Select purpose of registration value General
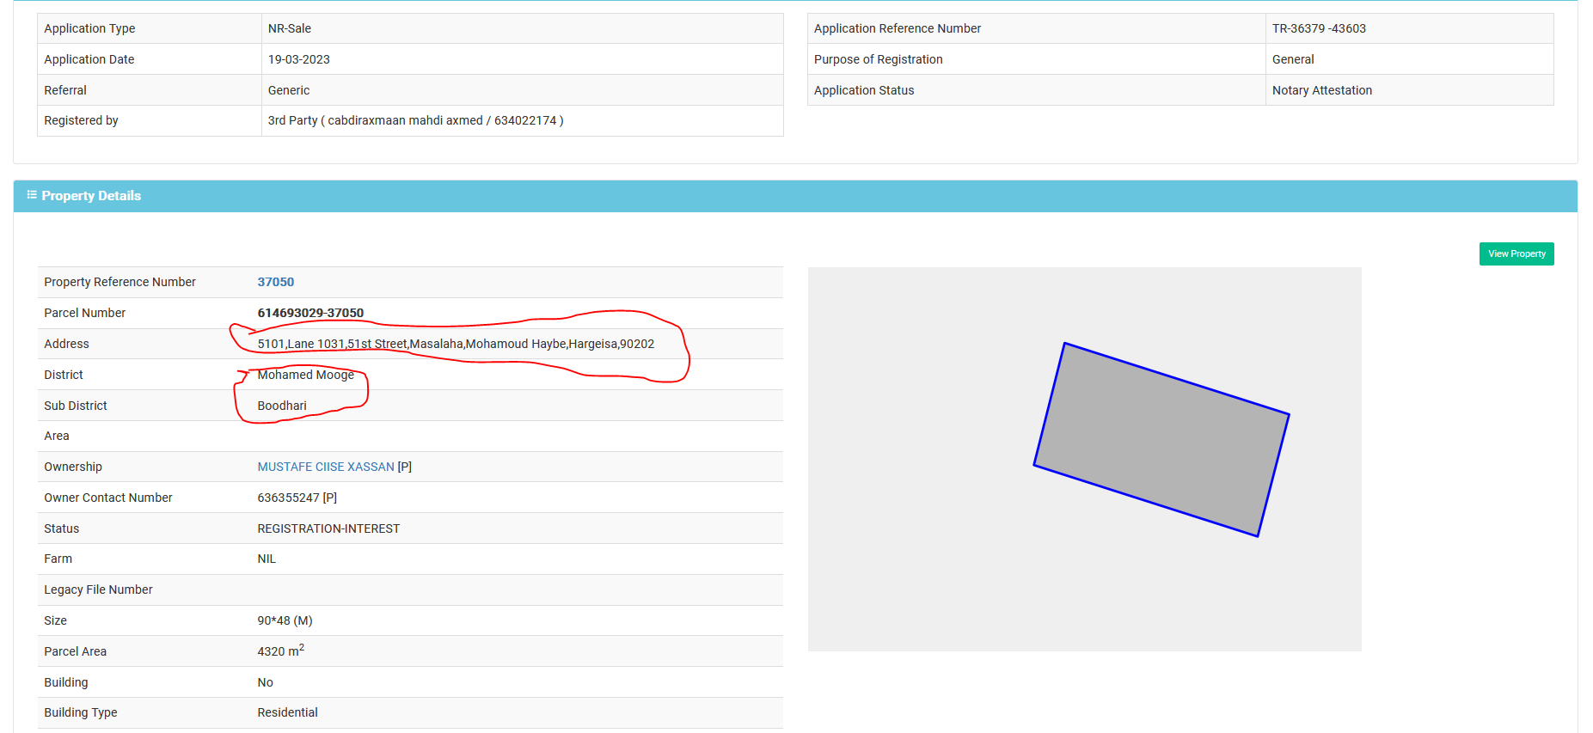 coord(1293,59)
